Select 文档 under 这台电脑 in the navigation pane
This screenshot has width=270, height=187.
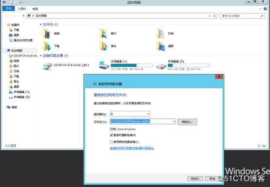click(x=14, y=71)
